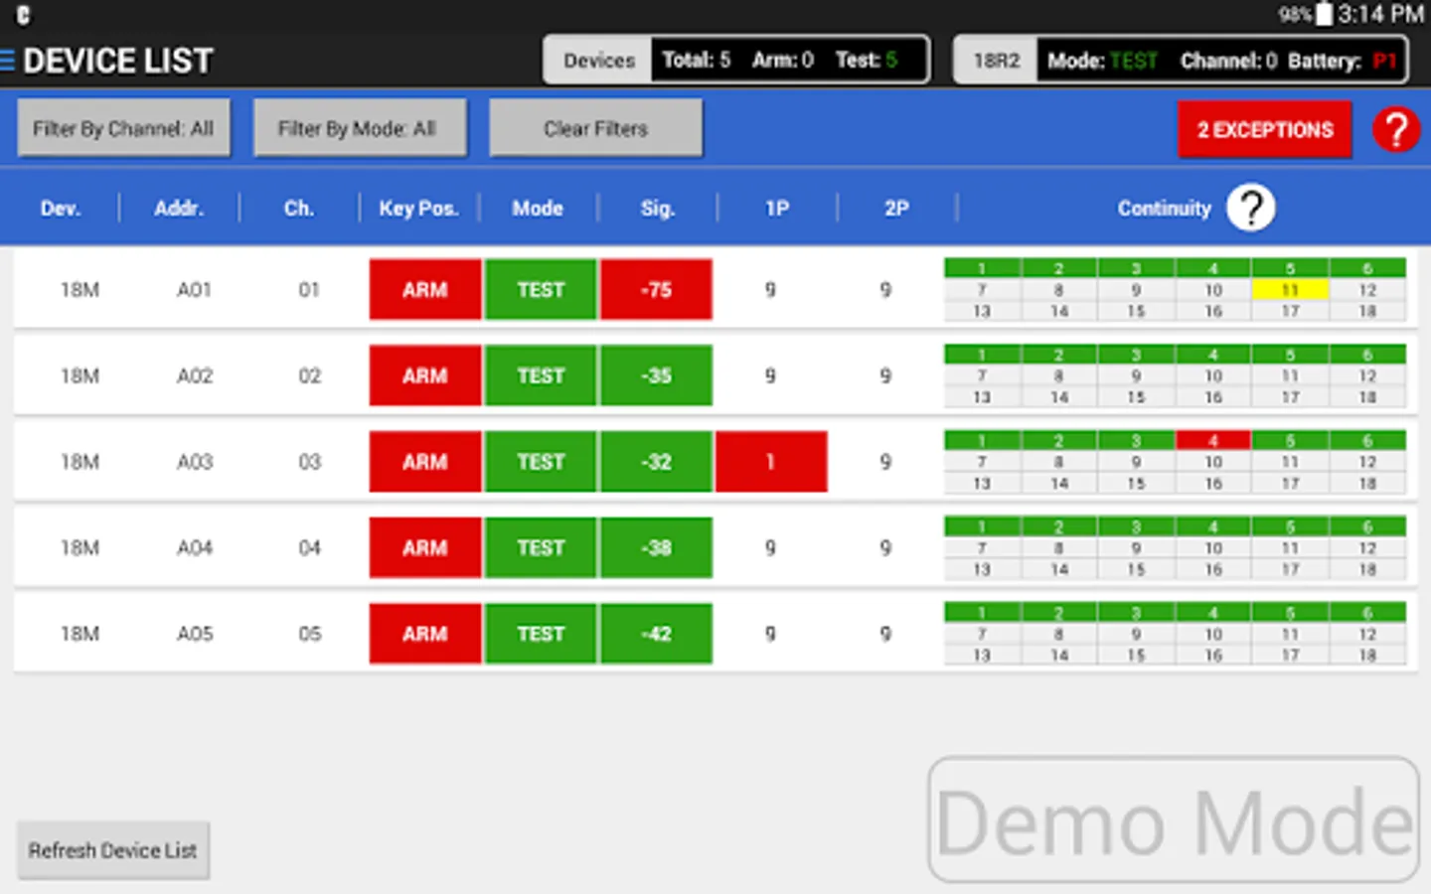
Task: Tap the Total: 5 device count
Action: click(x=697, y=61)
